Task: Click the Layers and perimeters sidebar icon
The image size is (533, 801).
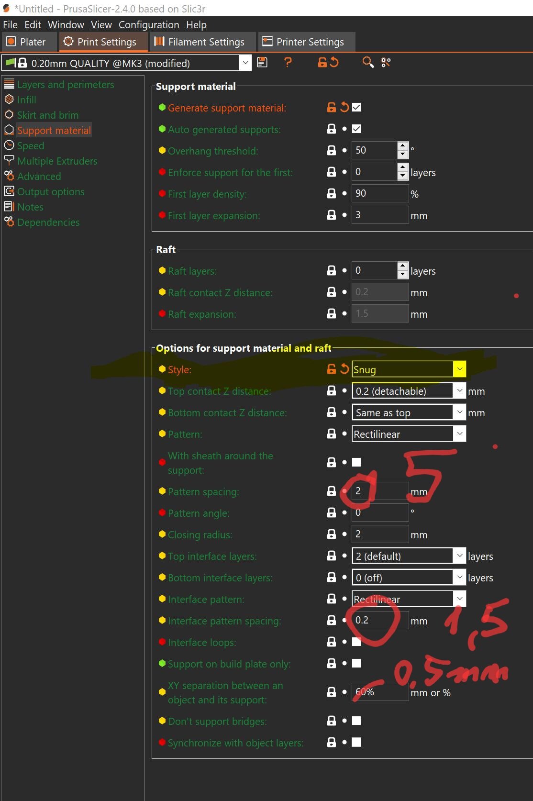Action: pos(9,84)
